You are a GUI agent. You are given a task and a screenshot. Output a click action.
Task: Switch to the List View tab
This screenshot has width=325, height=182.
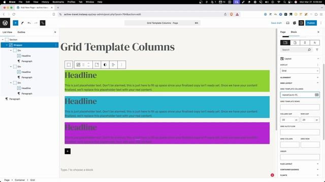coord(7,32)
